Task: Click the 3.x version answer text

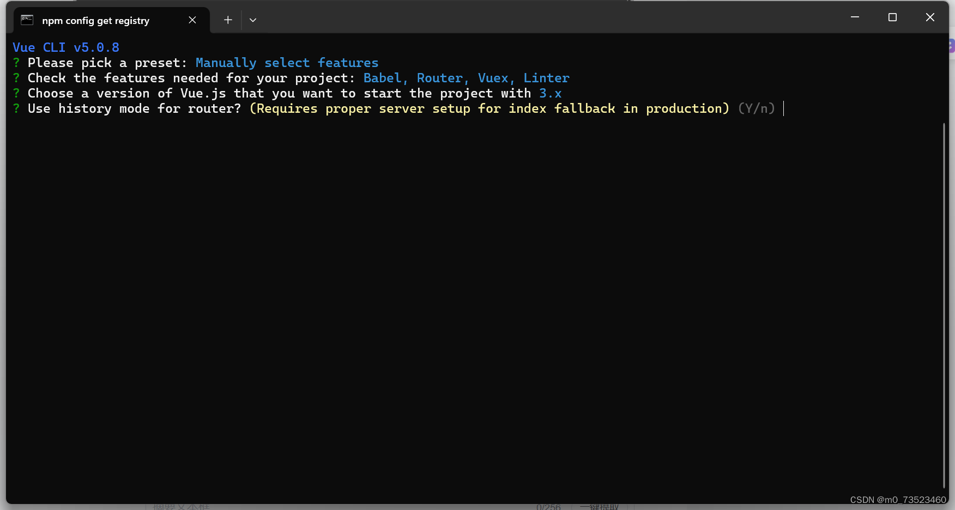Action: pyautogui.click(x=549, y=93)
